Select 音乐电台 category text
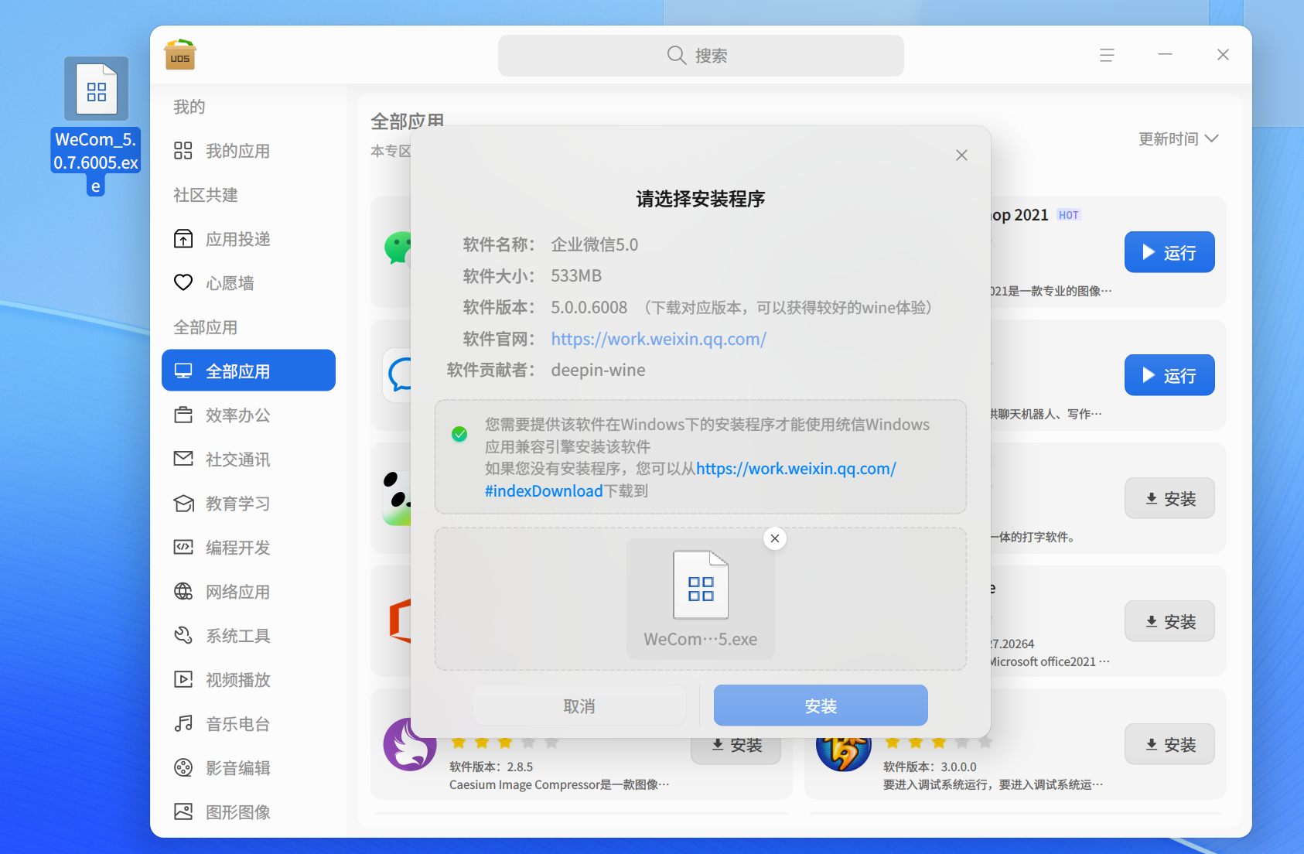The image size is (1304, 854). tap(238, 724)
